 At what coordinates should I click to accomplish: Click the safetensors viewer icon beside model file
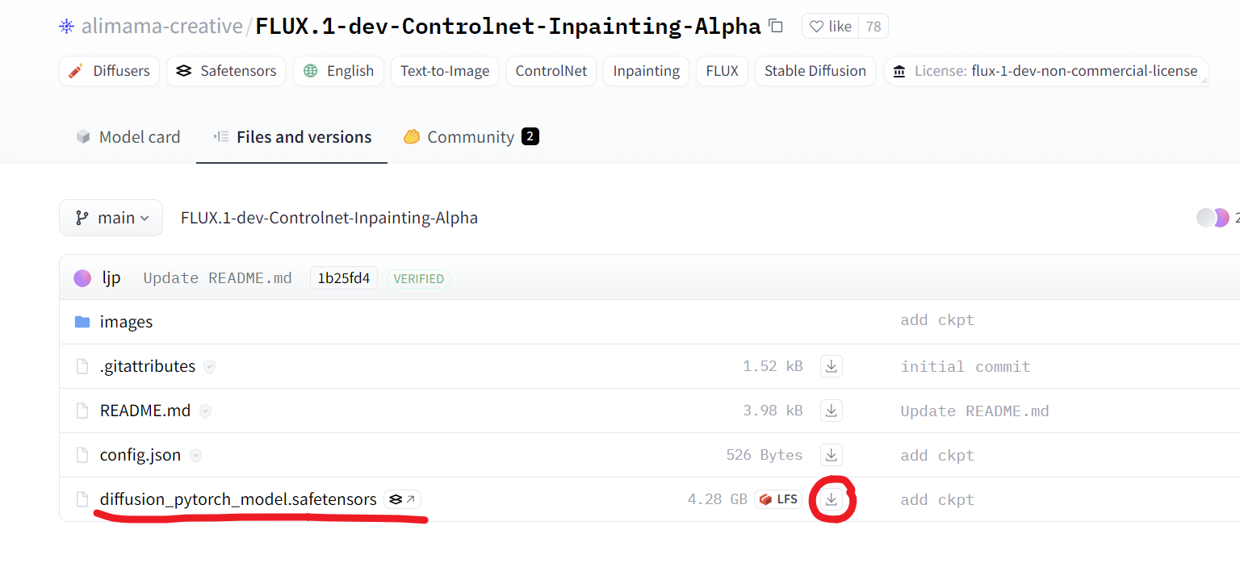click(402, 499)
